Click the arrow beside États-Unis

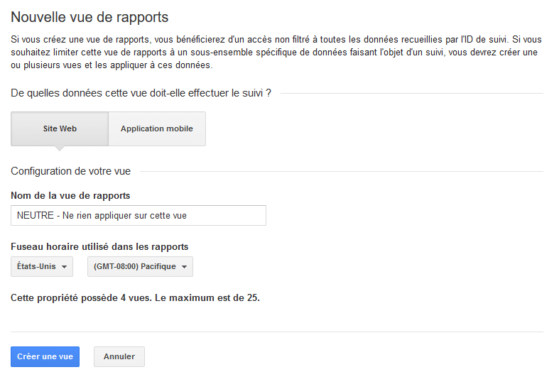point(64,266)
